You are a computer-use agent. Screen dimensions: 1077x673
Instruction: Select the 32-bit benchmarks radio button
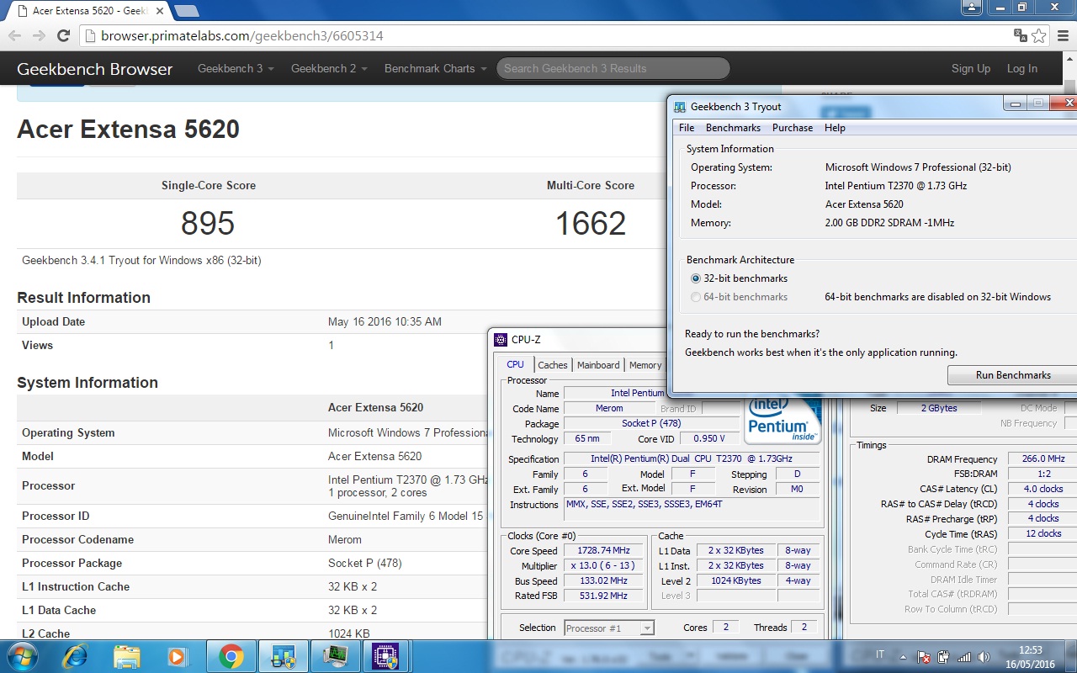pyautogui.click(x=695, y=278)
